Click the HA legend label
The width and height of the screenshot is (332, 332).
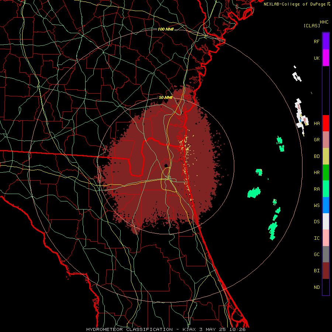tap(317, 123)
